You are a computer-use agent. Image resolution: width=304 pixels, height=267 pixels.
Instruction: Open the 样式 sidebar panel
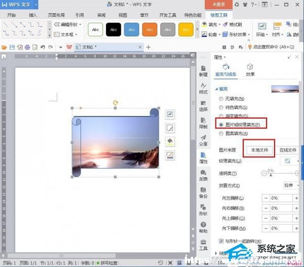click(x=203, y=89)
